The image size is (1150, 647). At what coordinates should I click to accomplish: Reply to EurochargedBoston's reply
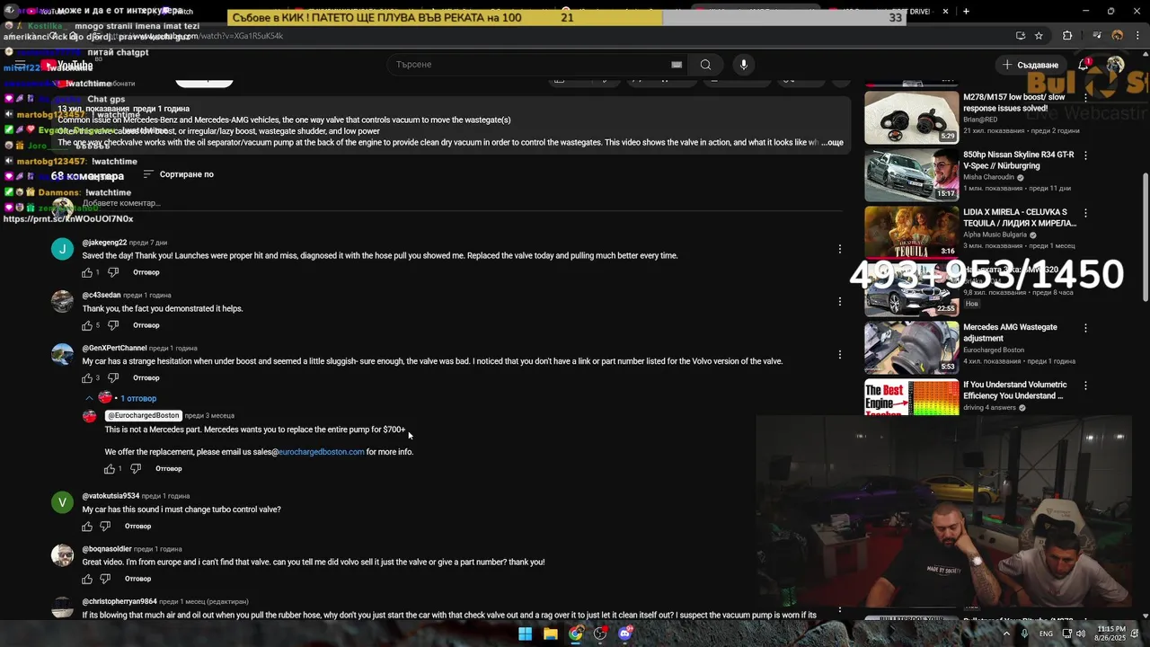(x=169, y=469)
